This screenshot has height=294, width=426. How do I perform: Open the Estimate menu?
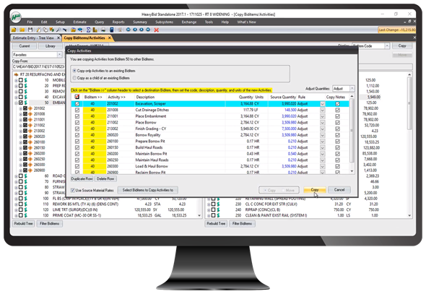point(79,22)
